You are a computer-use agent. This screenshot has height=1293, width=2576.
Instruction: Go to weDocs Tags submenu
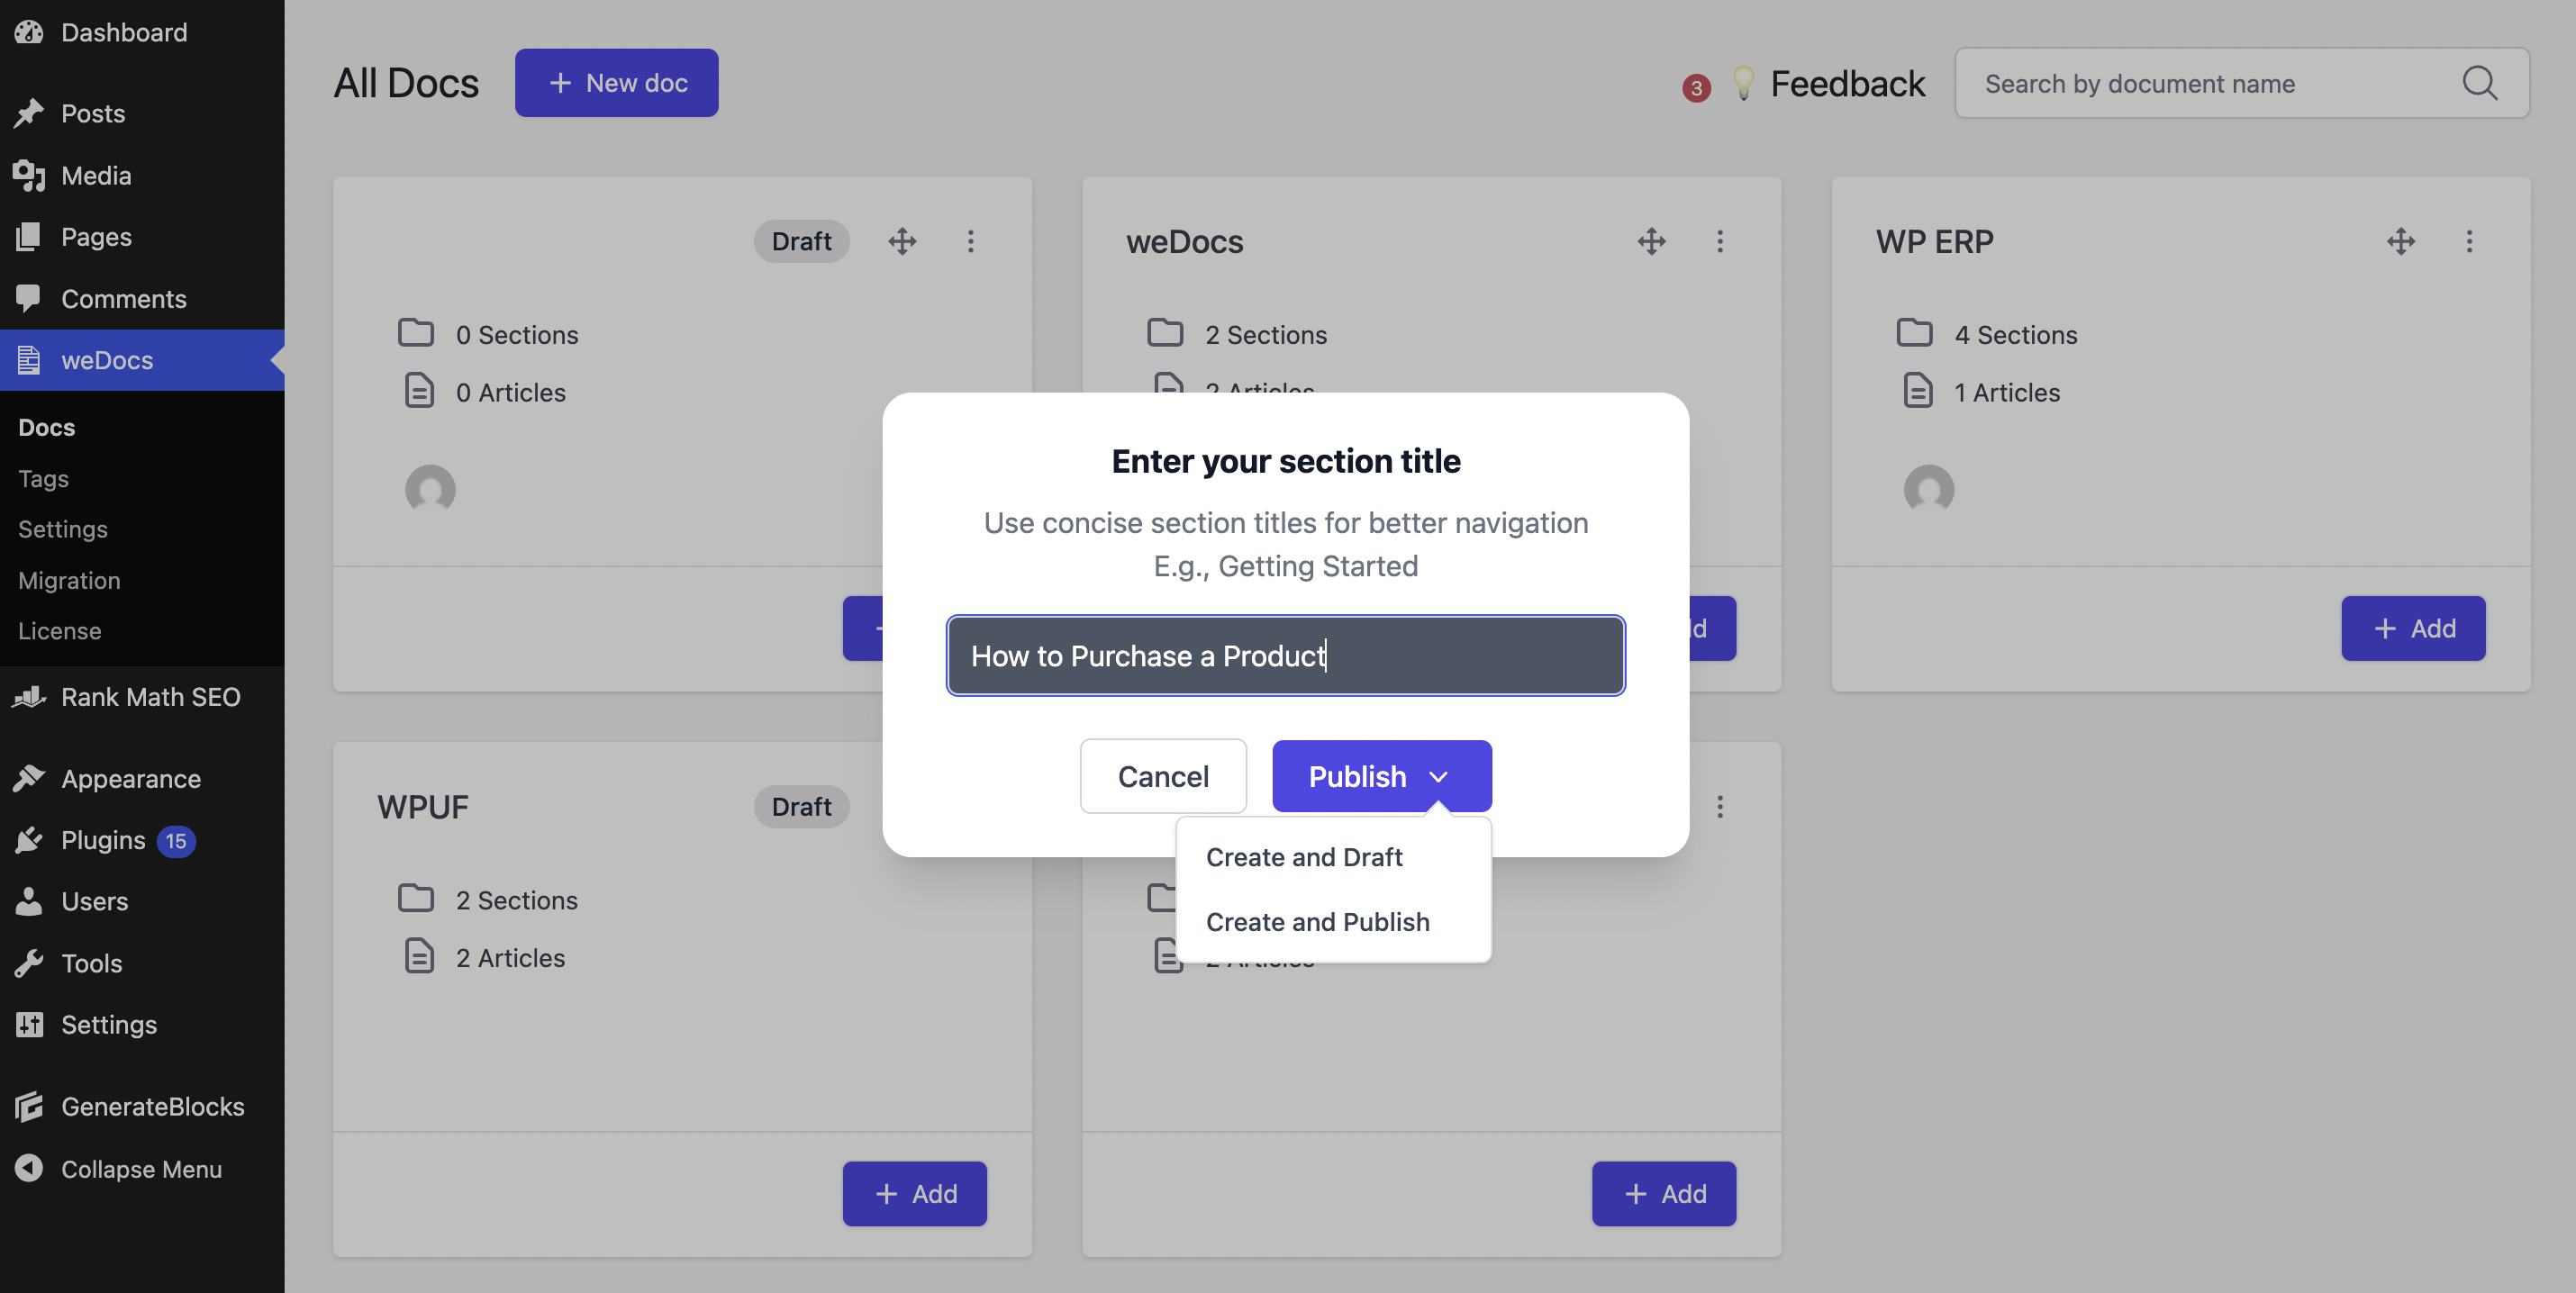[x=43, y=478]
